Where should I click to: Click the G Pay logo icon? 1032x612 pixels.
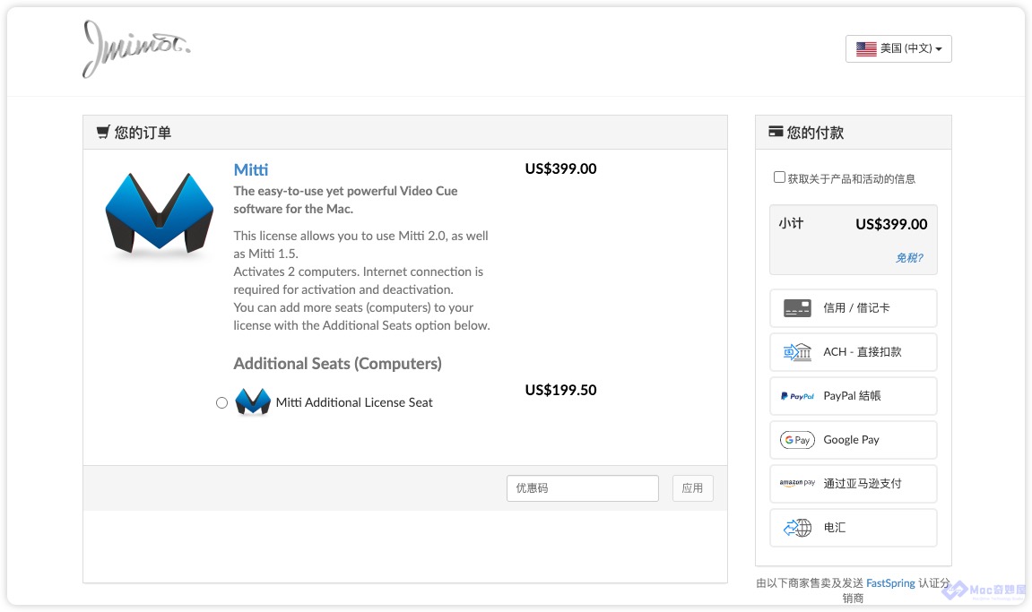click(797, 440)
